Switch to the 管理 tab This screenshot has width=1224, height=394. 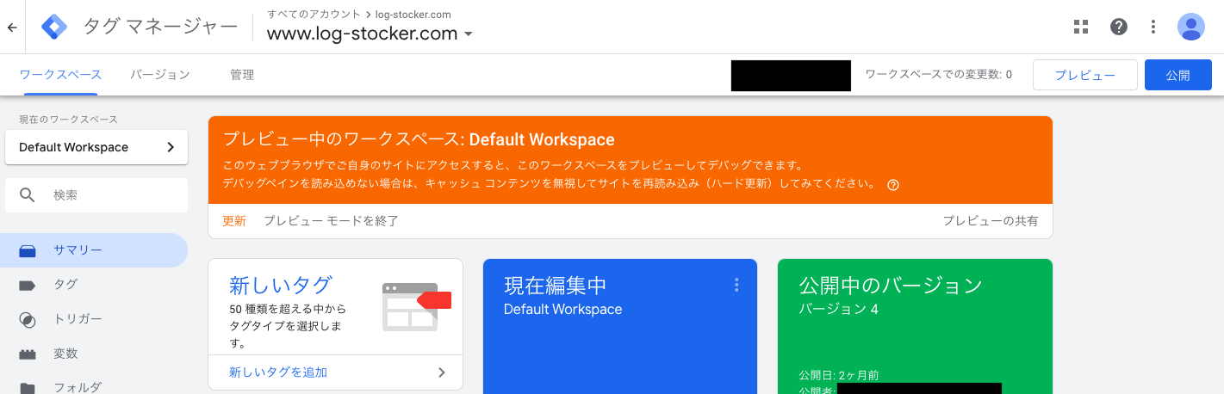242,75
